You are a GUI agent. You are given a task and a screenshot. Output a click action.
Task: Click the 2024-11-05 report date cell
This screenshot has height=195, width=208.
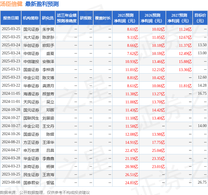11,94
